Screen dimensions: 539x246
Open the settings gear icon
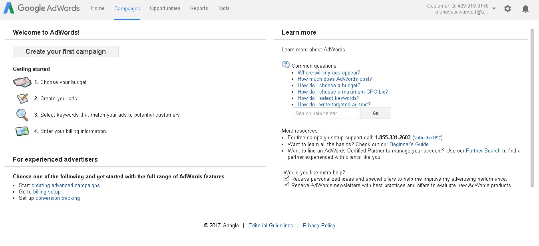point(507,8)
